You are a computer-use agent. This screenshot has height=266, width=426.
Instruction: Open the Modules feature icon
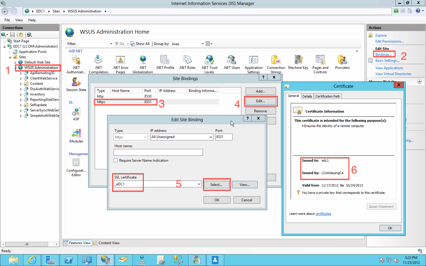click(x=76, y=134)
